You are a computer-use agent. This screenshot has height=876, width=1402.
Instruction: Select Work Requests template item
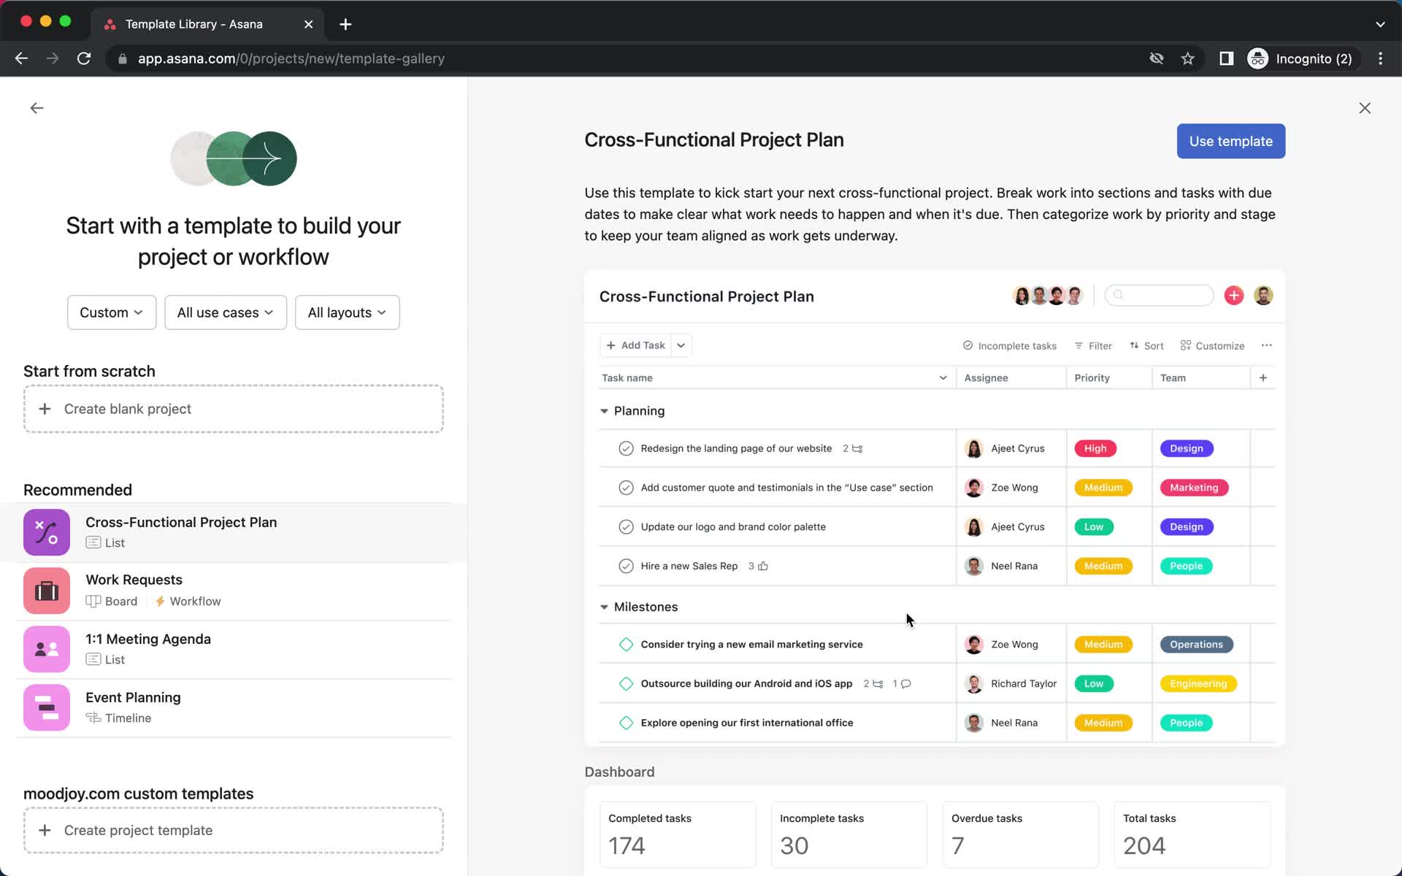click(x=233, y=589)
